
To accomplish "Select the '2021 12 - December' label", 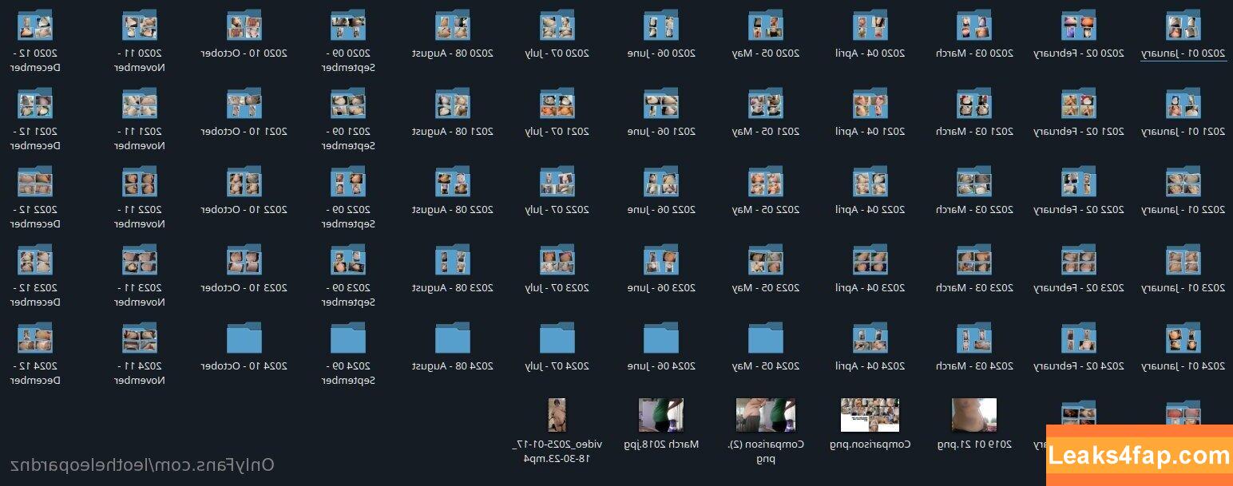I will 35,138.
